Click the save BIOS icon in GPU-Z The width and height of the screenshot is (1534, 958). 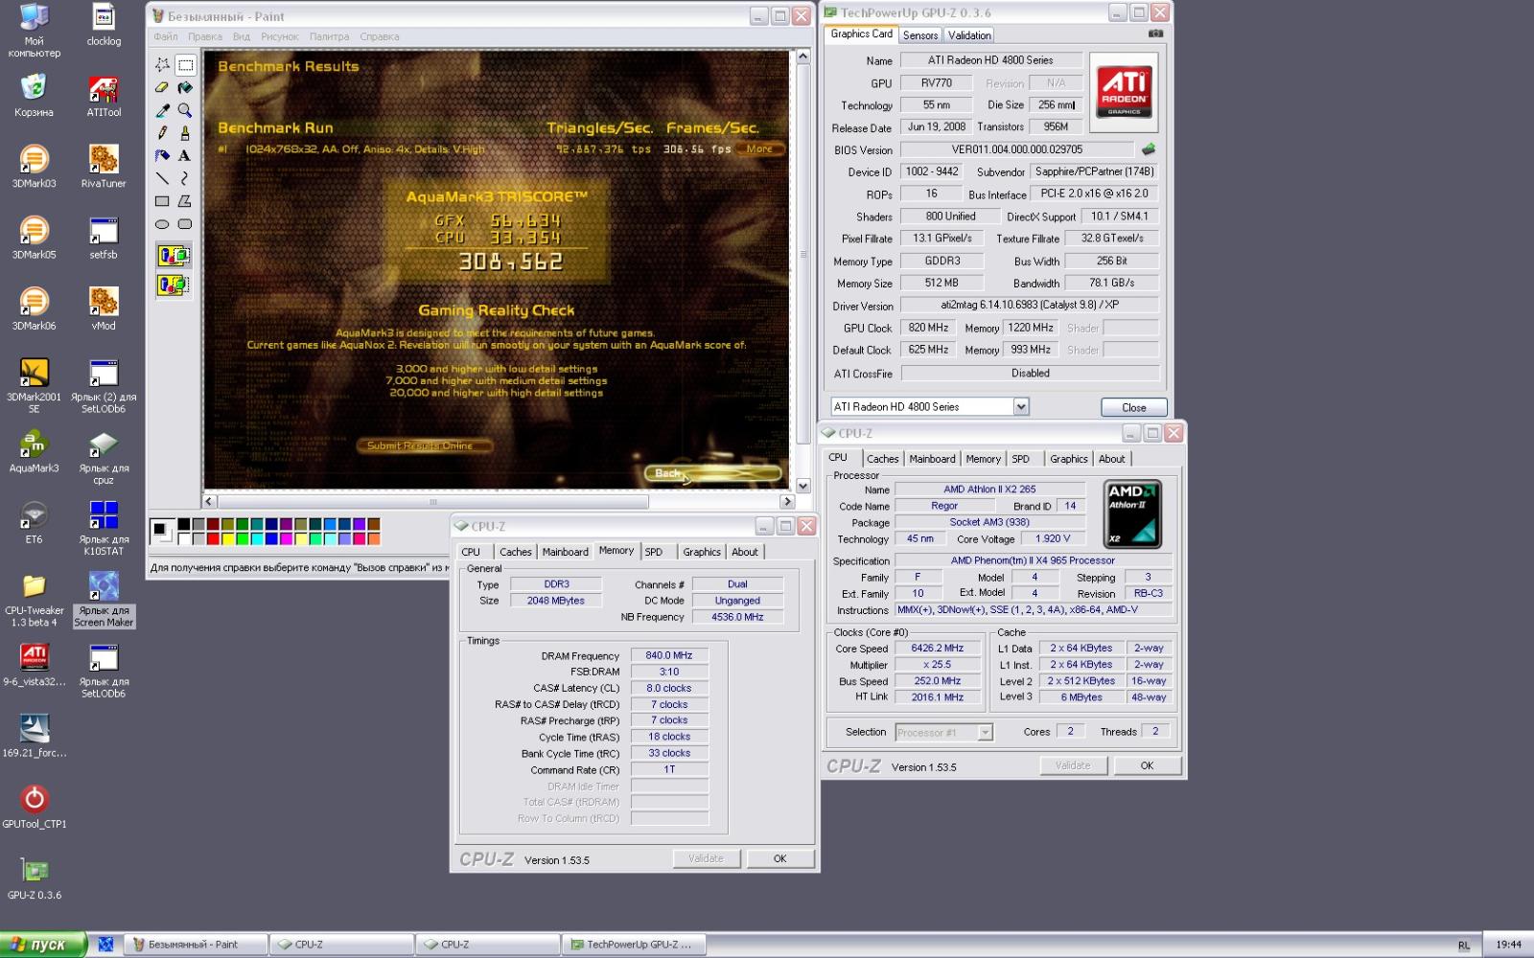1149,149
